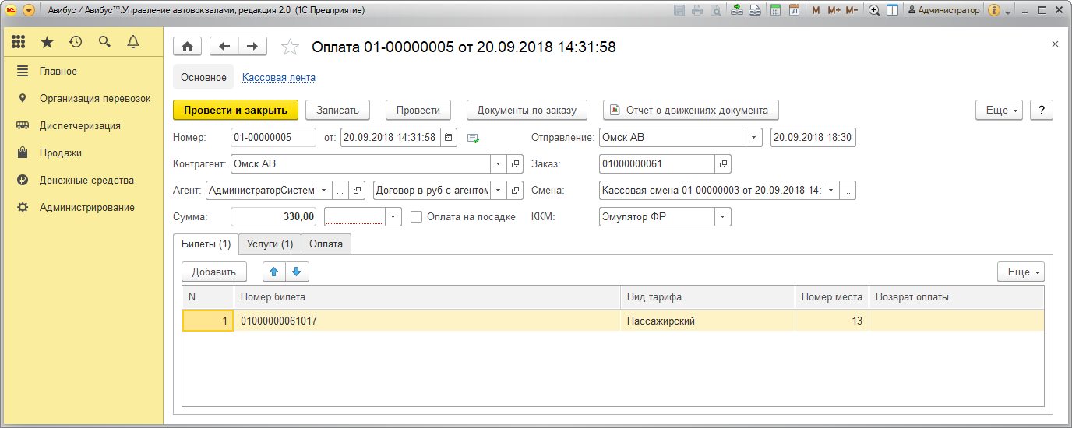Open the History clock icon
Image resolution: width=1072 pixels, height=428 pixels.
click(76, 42)
